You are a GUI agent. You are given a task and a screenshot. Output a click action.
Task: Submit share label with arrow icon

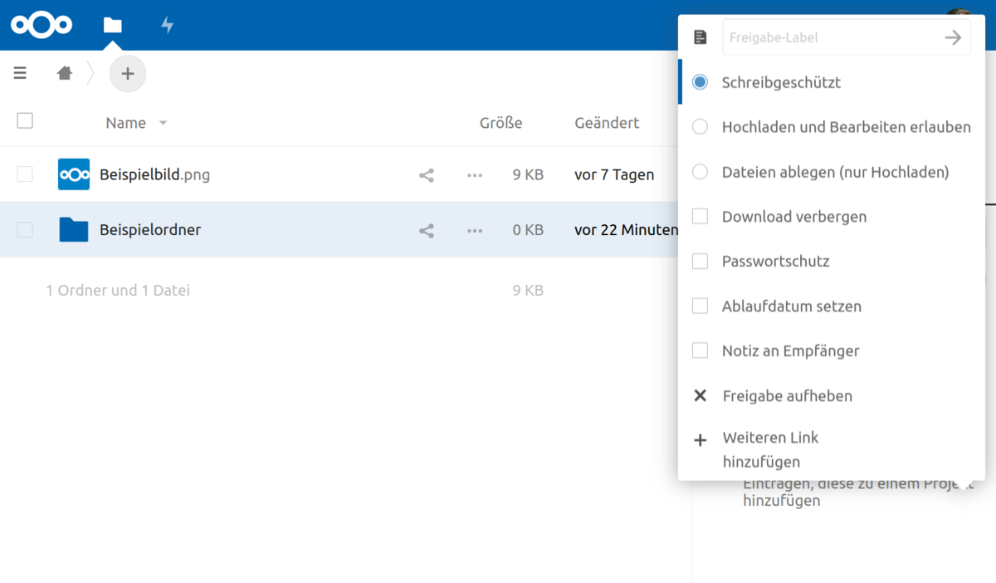click(953, 37)
